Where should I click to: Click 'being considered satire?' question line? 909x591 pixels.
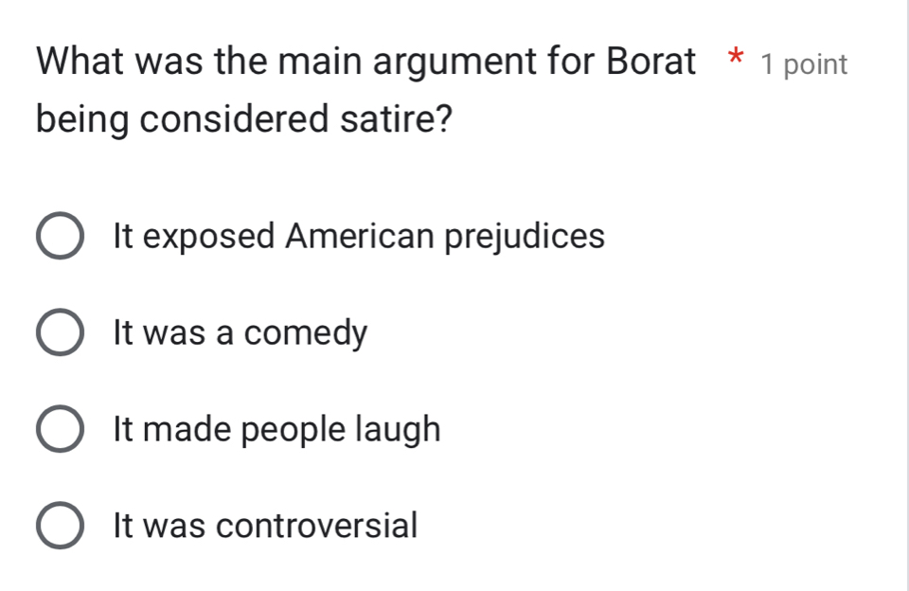tap(244, 120)
